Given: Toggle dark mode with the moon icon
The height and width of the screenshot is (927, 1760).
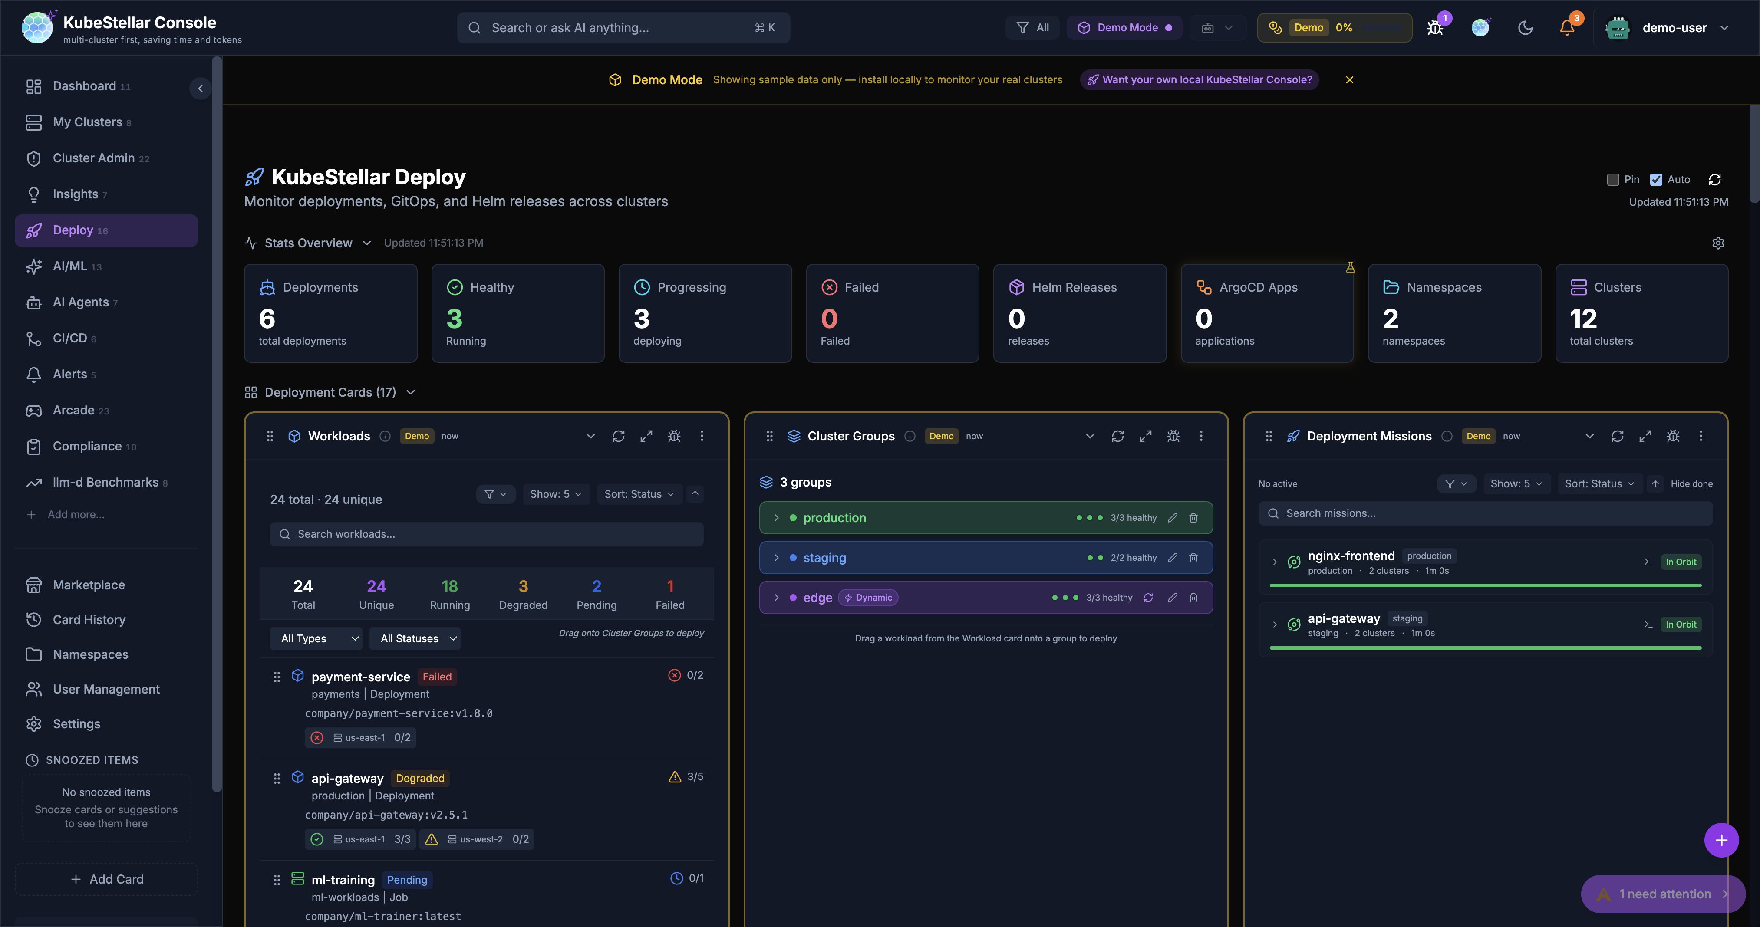Looking at the screenshot, I should click(1526, 28).
